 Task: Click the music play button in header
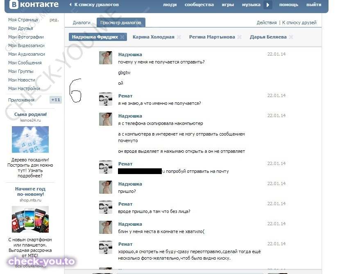pos(268,5)
